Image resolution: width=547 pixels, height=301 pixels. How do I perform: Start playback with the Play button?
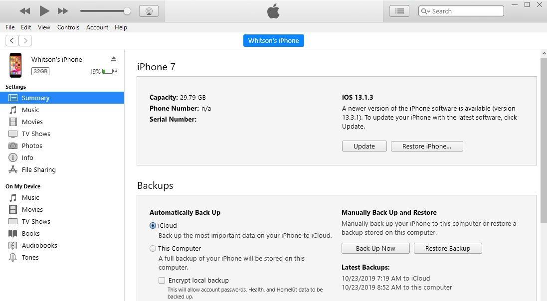point(44,11)
